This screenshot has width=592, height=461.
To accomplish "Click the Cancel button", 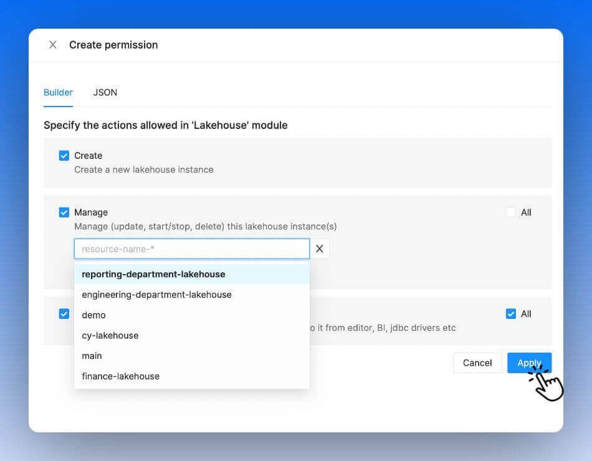I will pyautogui.click(x=477, y=363).
